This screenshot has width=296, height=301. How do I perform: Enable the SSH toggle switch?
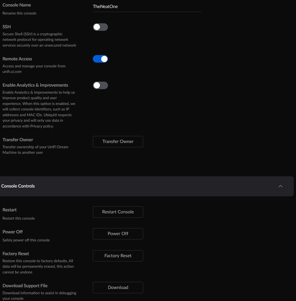coord(100,27)
